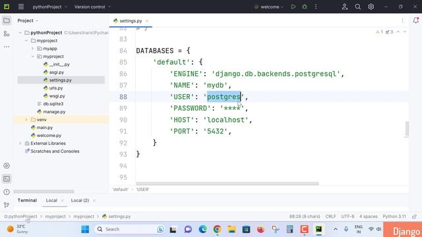
Task: Open more run actions menu
Action: pos(316,7)
